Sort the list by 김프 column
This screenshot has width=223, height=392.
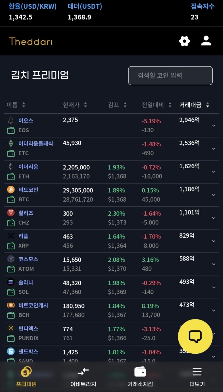117,105
